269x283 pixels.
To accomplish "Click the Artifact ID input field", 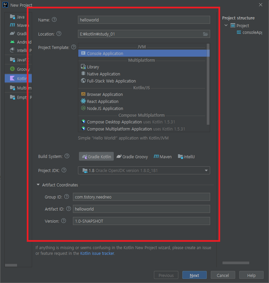I will tap(141, 209).
